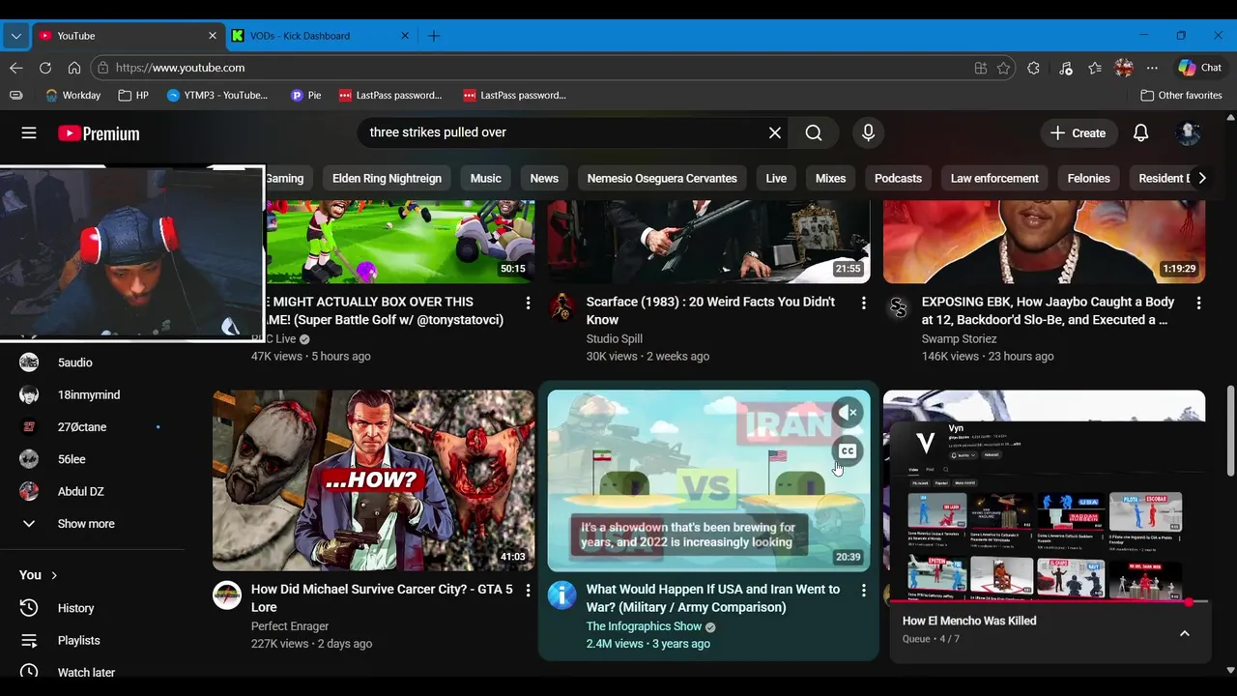Open the Scarface 1983 video thumbnail

[708, 242]
